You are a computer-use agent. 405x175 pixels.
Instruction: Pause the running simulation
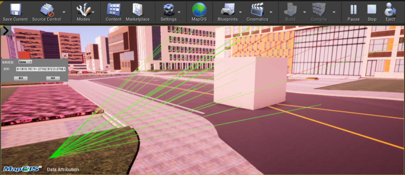pos(353,10)
